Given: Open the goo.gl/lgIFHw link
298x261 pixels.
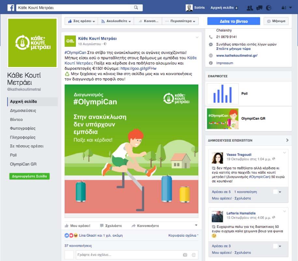Looking at the screenshot, I should 138,69.
